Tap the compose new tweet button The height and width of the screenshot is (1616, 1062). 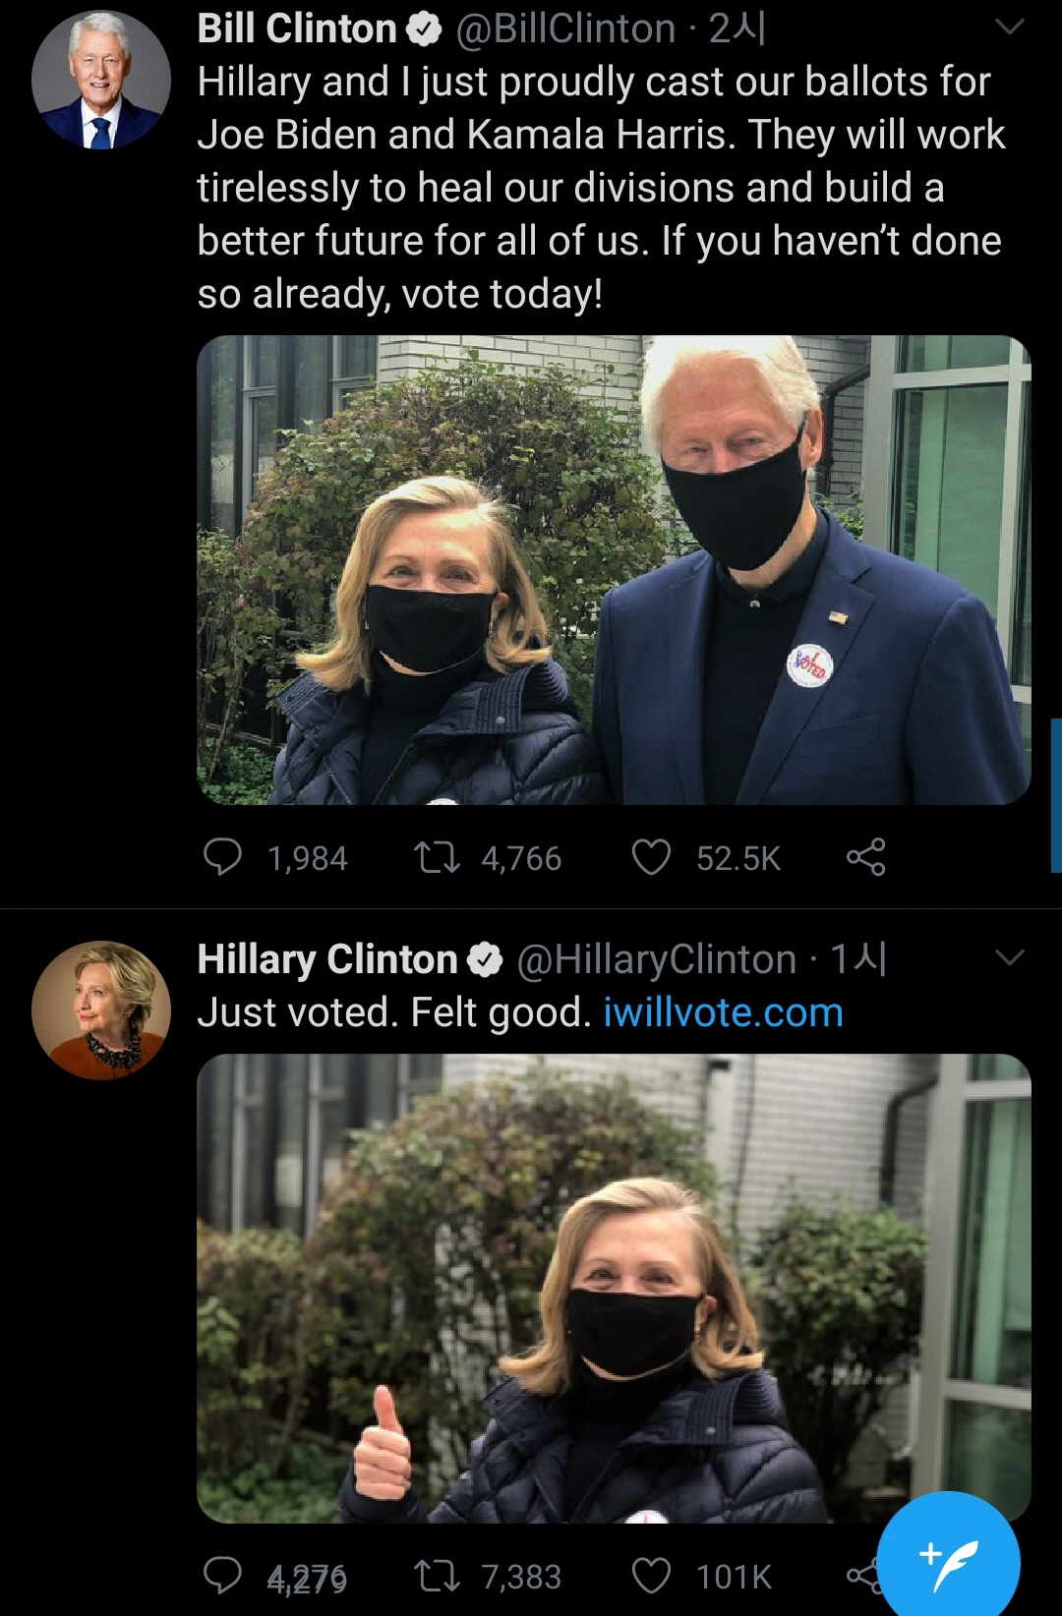pyautogui.click(x=948, y=1561)
